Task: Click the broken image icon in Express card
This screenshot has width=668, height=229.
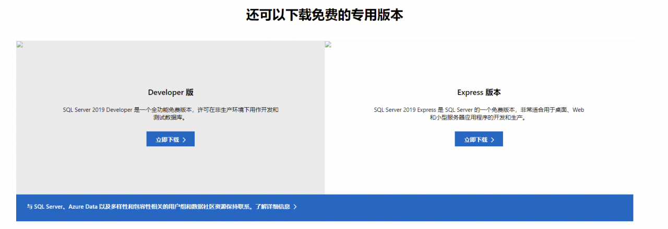Action: [x=328, y=44]
